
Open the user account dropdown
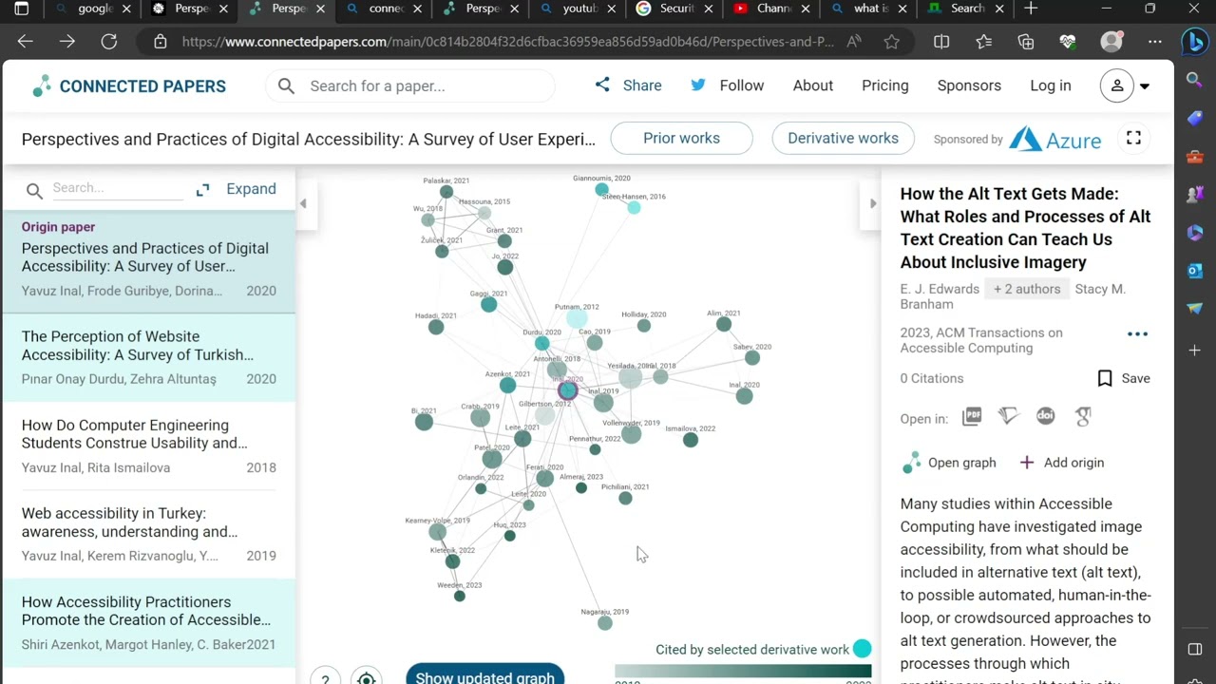coord(1126,85)
